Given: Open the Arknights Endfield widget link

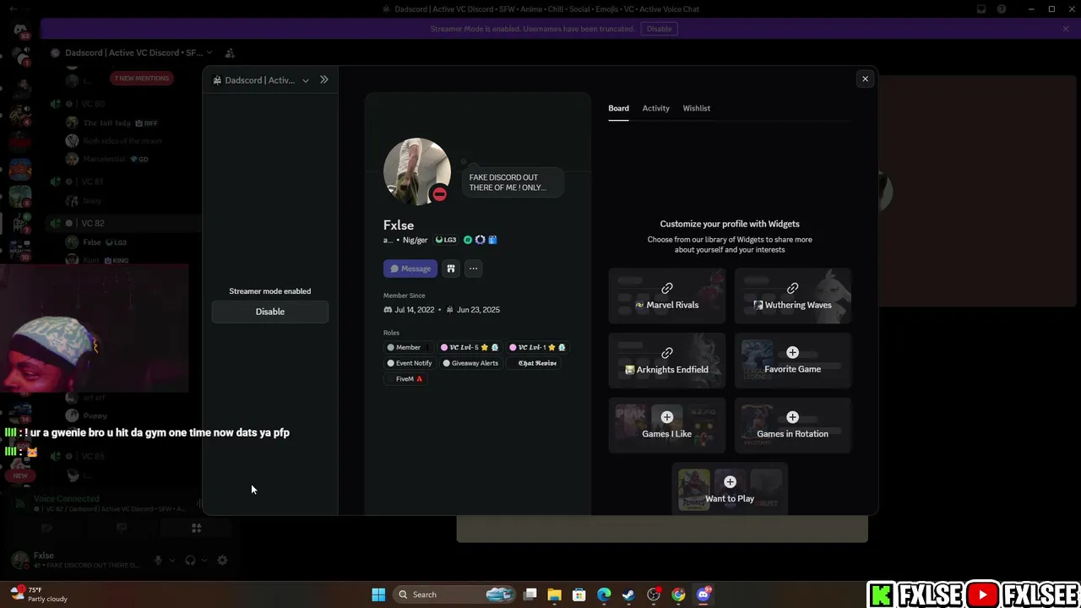Looking at the screenshot, I should pos(667,361).
